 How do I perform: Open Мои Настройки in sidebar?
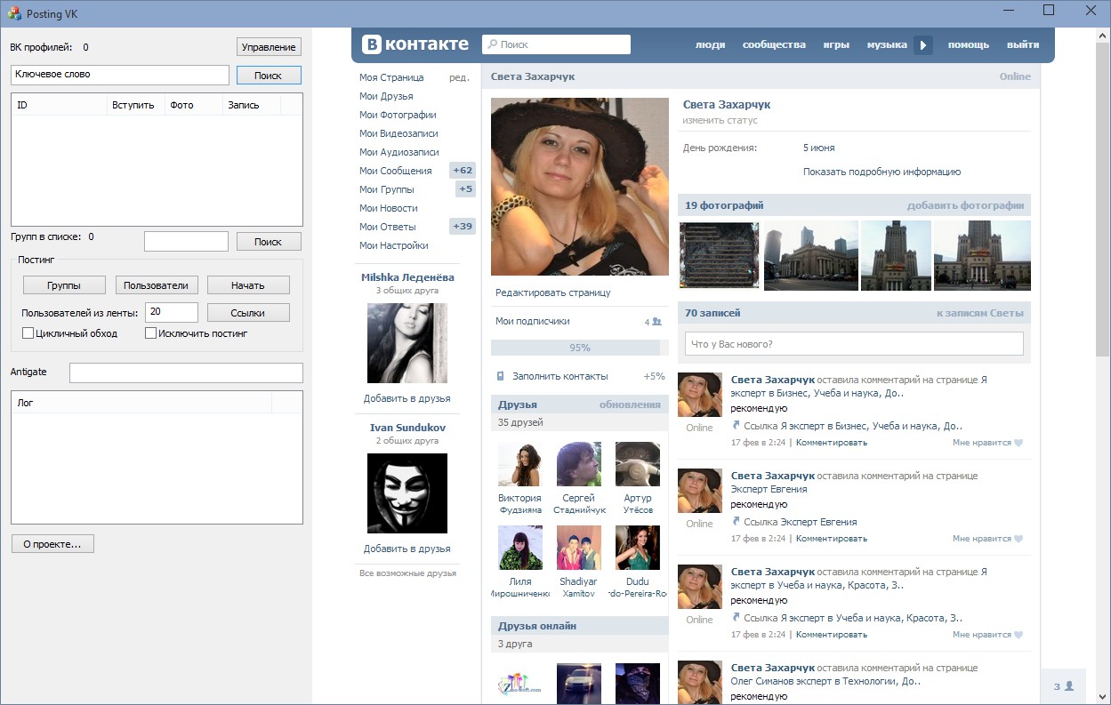394,245
